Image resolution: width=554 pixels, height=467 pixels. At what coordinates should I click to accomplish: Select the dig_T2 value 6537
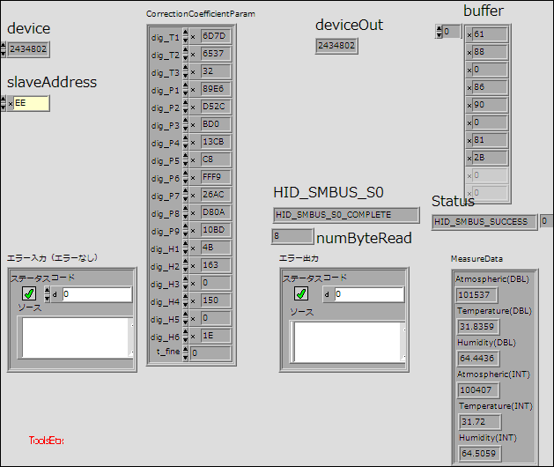point(216,54)
